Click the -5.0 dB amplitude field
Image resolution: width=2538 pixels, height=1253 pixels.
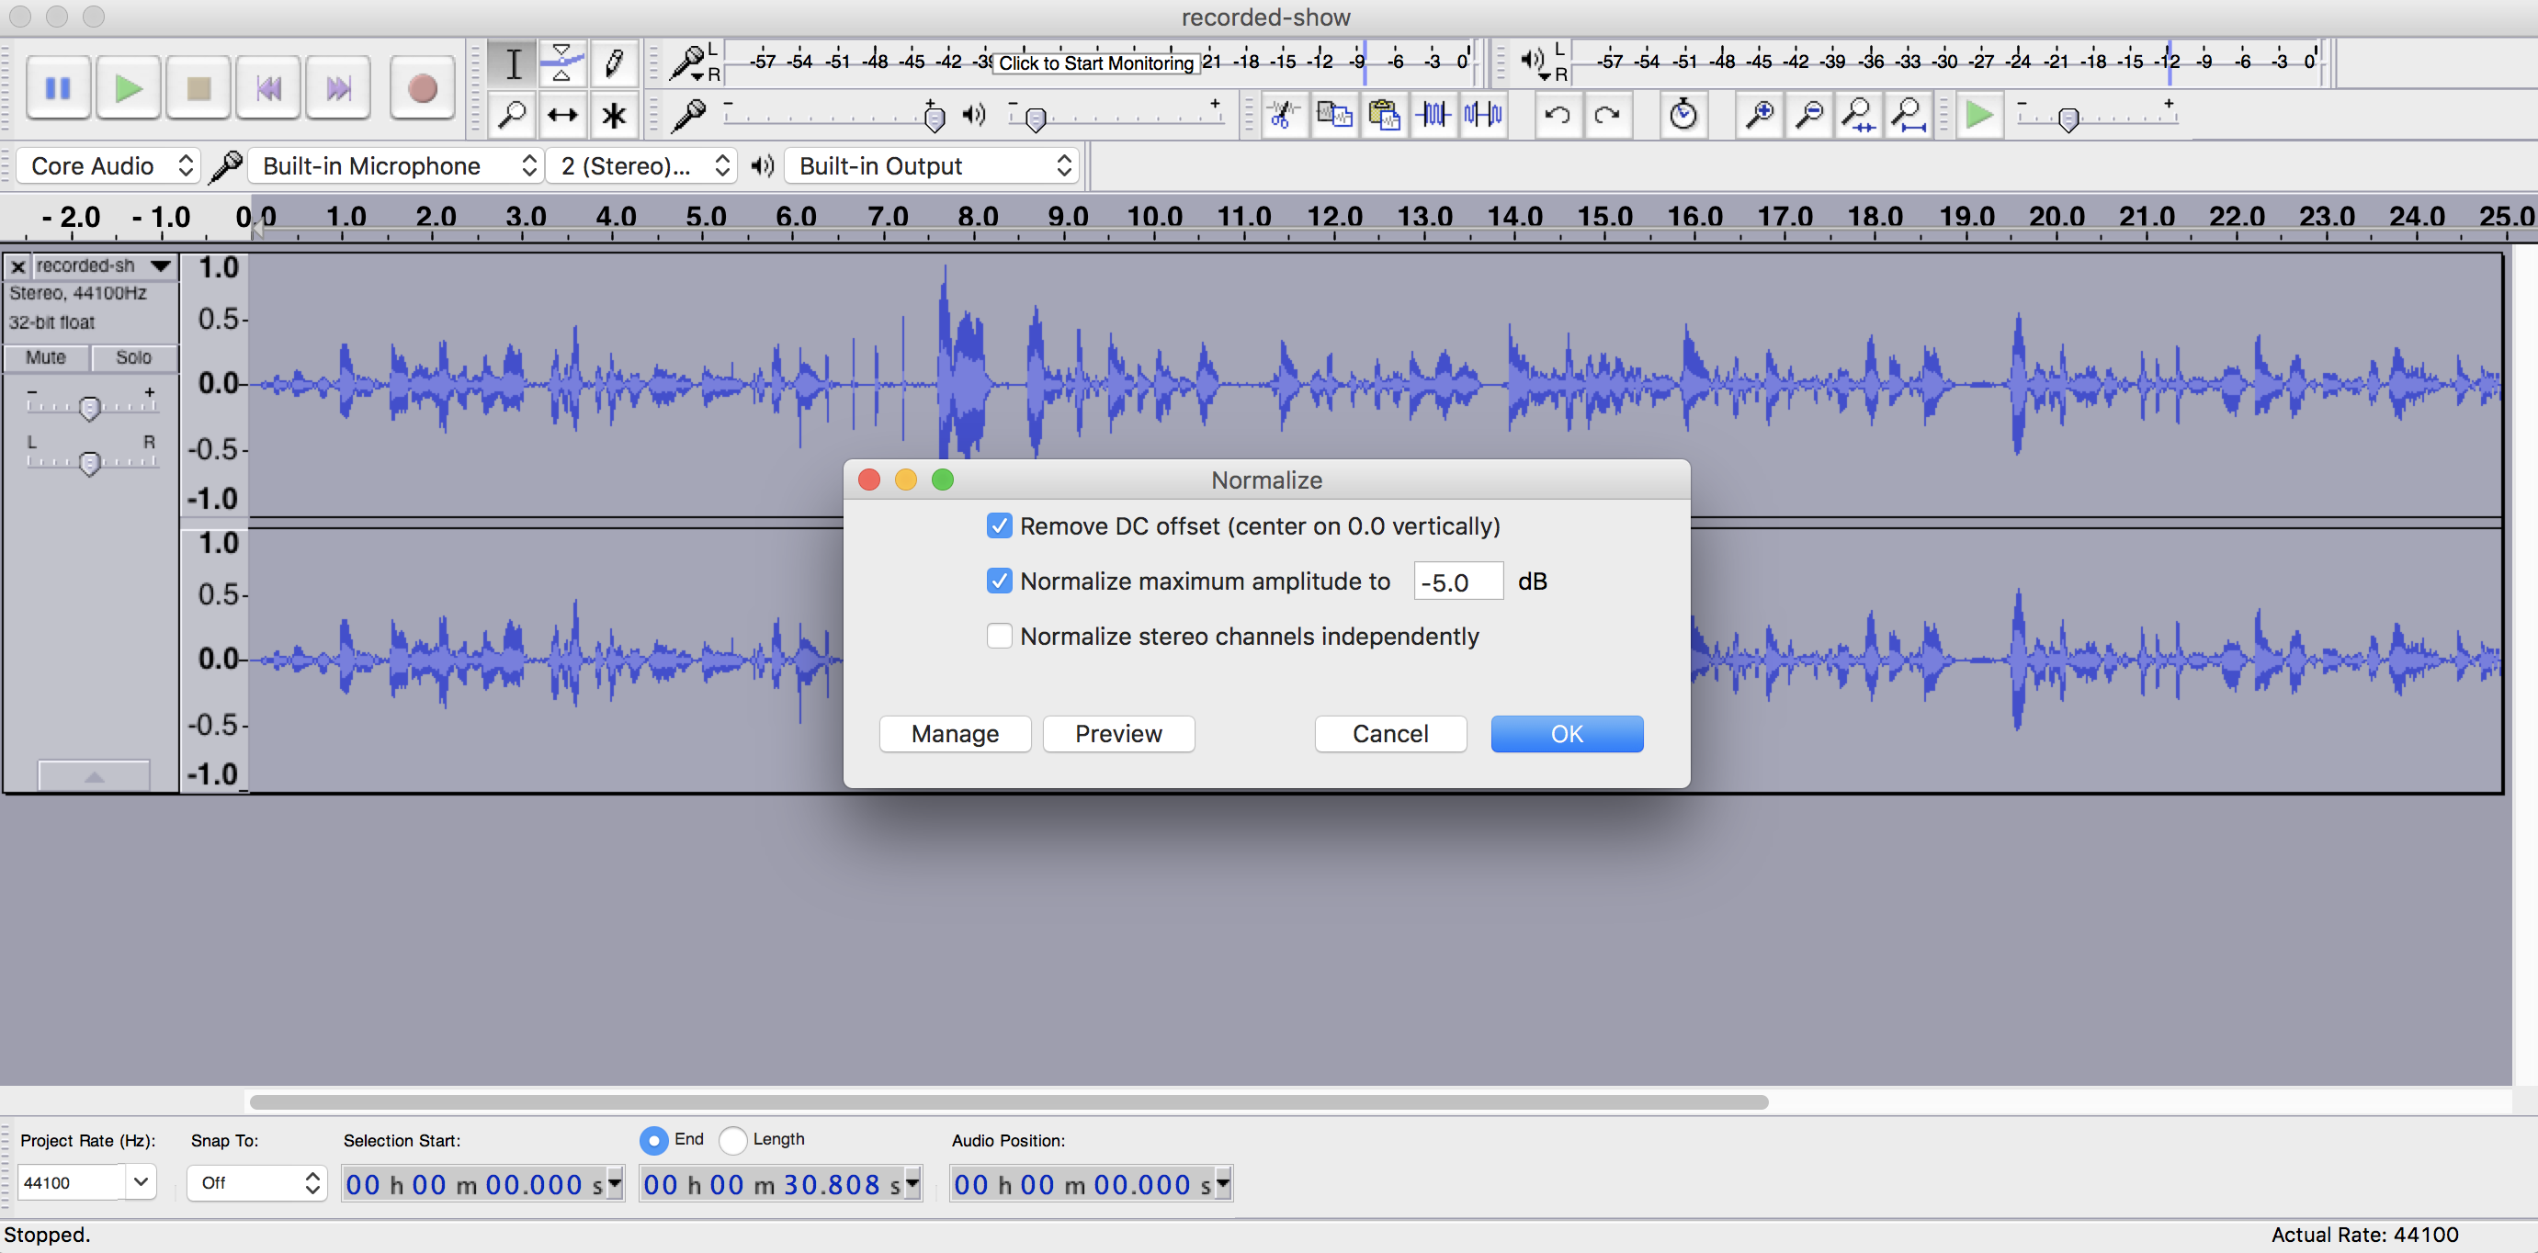tap(1458, 581)
